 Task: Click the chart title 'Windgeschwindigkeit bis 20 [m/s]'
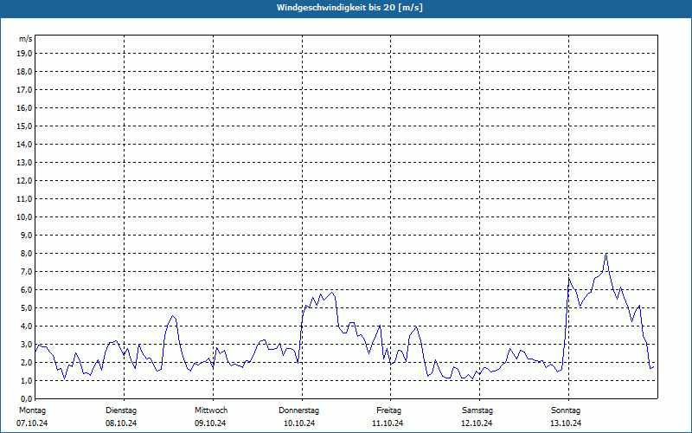click(349, 8)
